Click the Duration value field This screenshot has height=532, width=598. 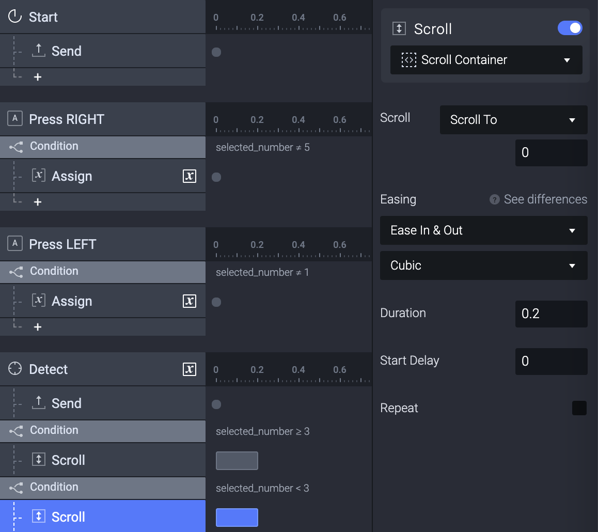(x=551, y=314)
